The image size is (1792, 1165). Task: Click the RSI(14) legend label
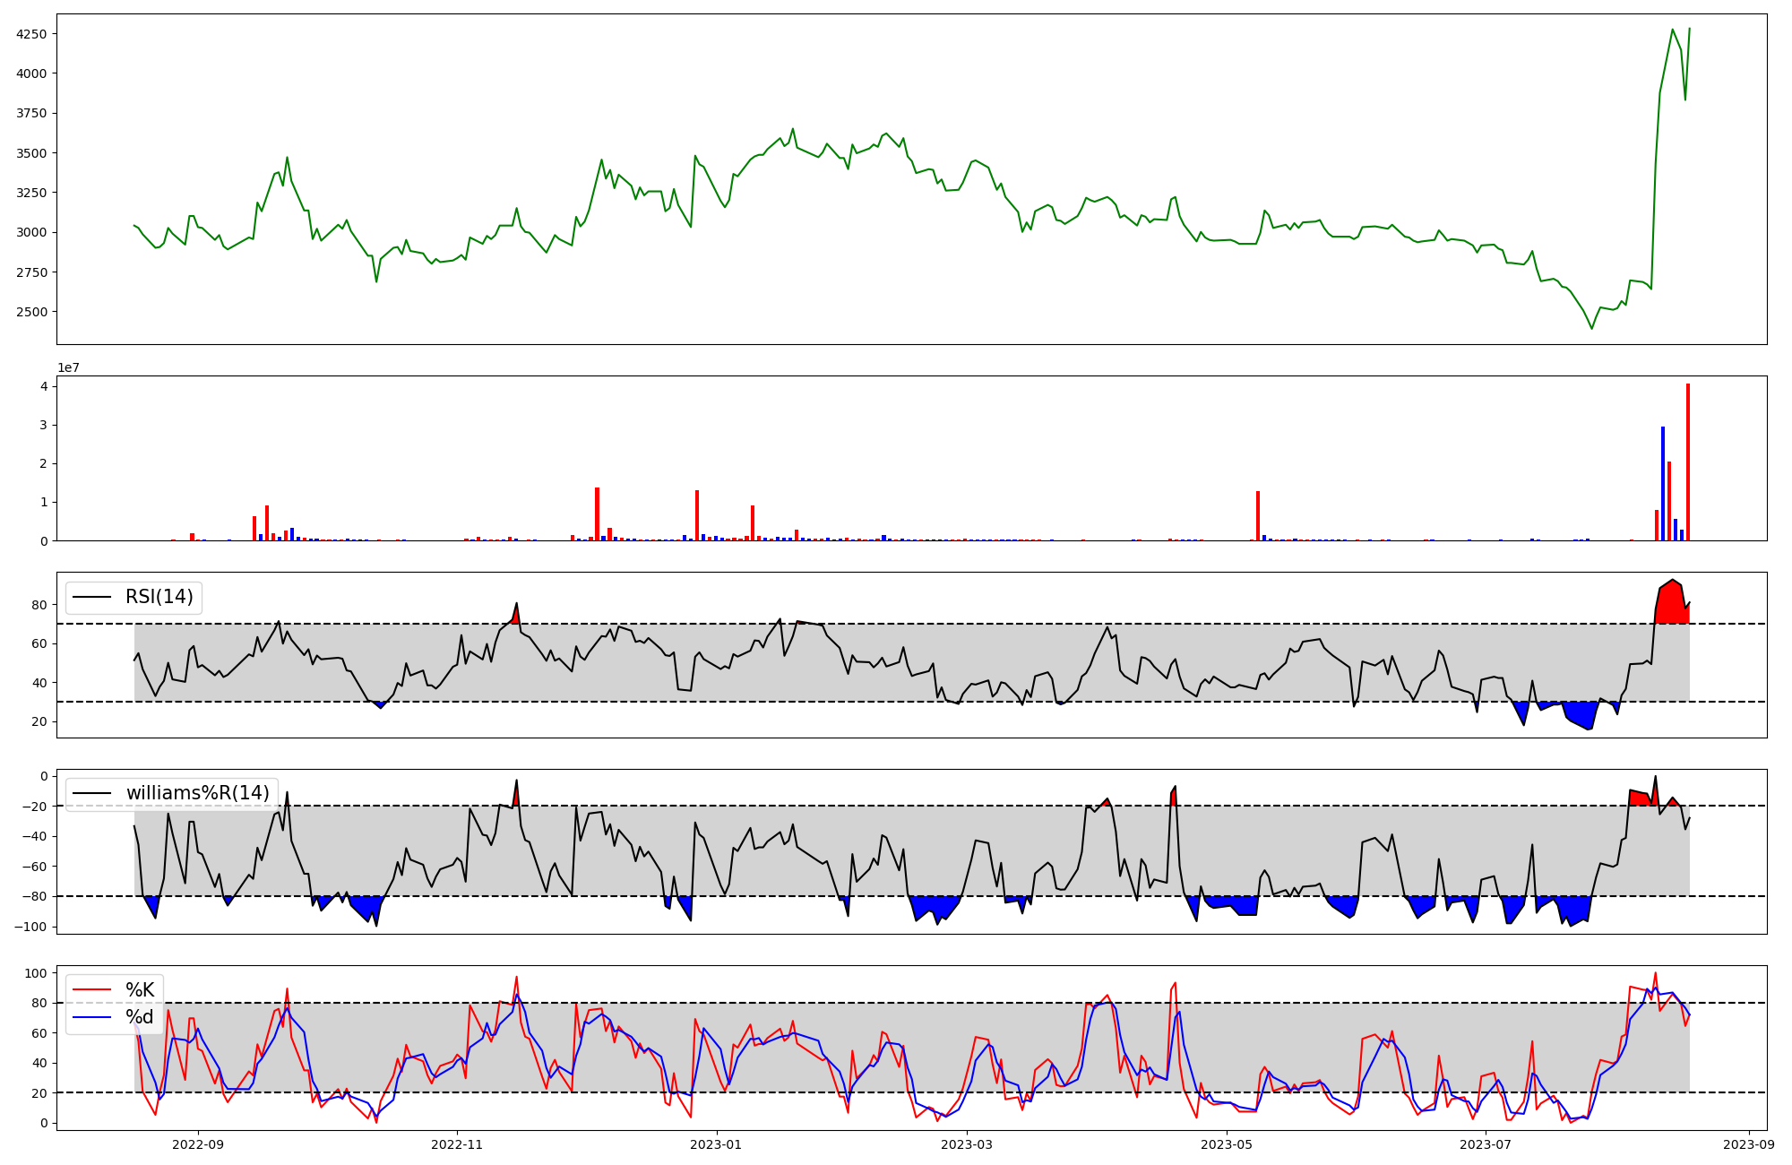coord(159,597)
